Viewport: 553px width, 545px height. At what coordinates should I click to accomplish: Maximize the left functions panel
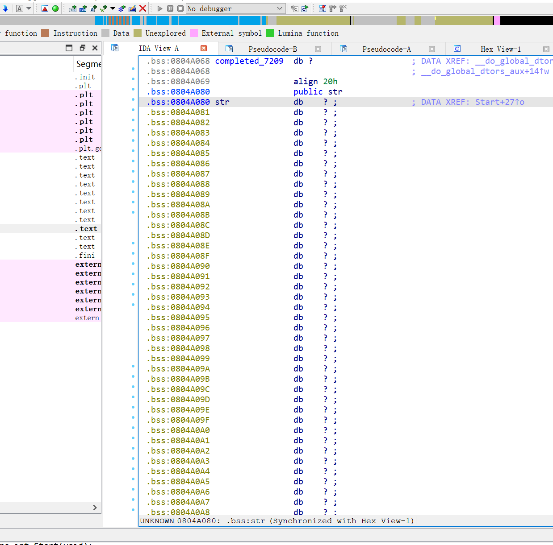click(69, 48)
